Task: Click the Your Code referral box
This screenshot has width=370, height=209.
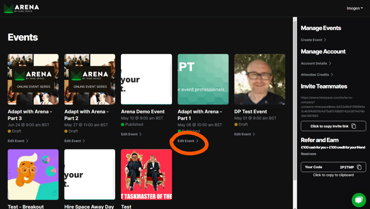Action: [x=333, y=167]
